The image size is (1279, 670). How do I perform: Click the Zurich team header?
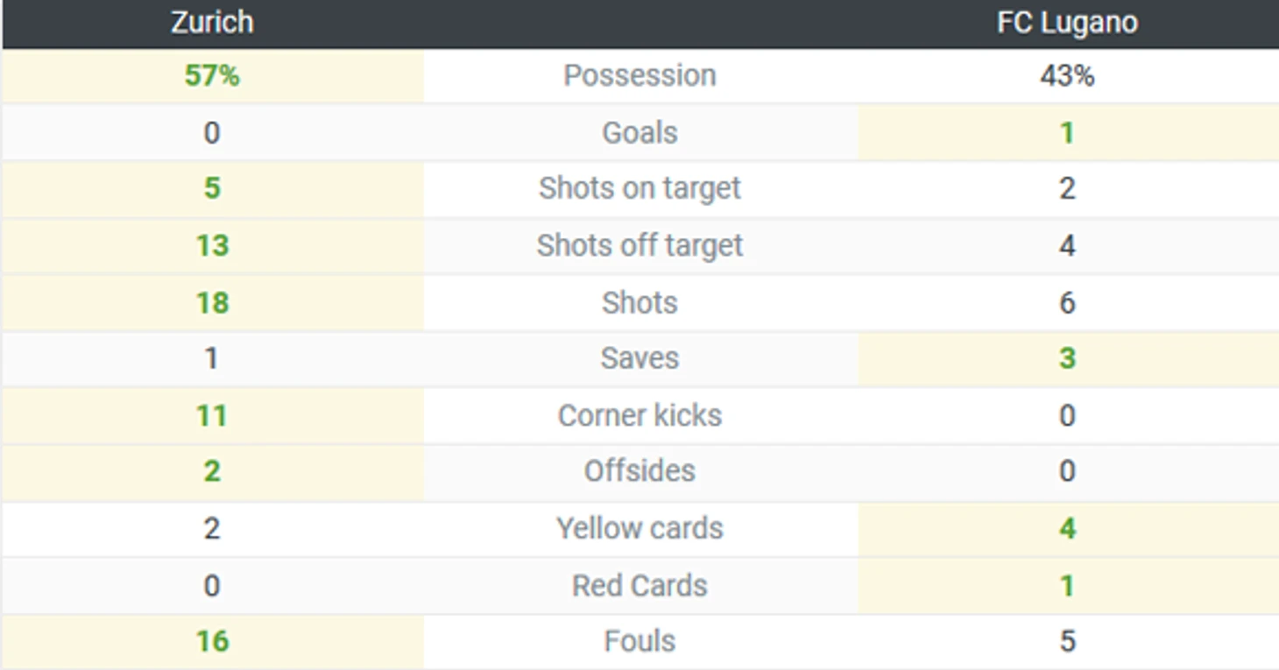[212, 22]
